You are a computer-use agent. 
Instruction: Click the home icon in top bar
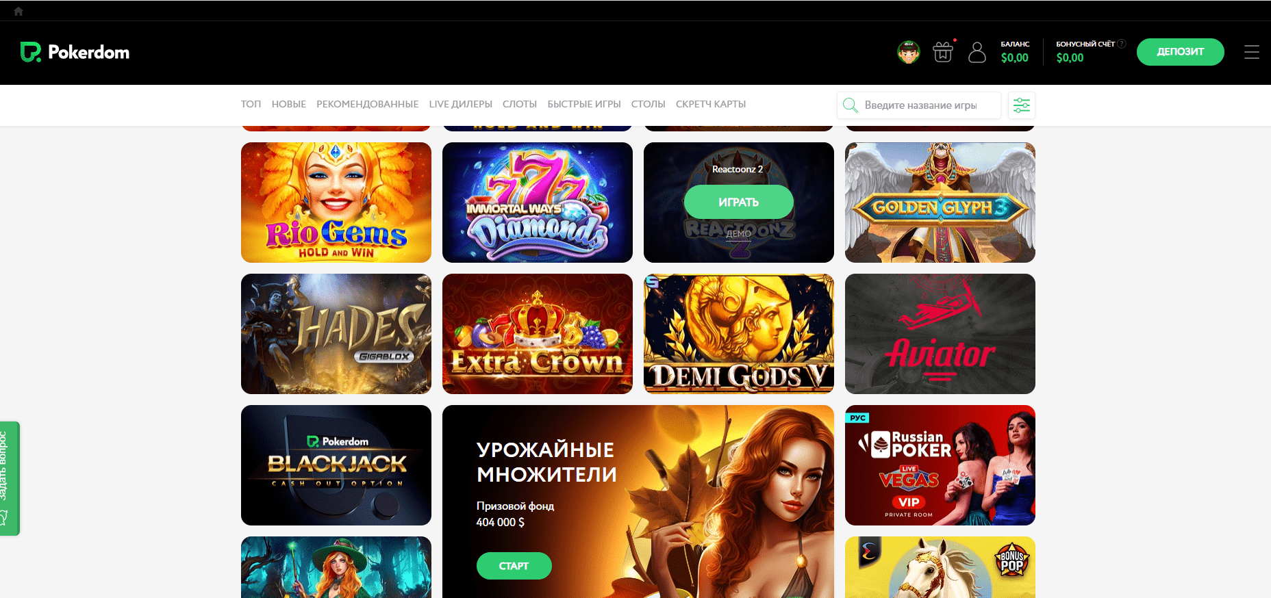pyautogui.click(x=18, y=11)
